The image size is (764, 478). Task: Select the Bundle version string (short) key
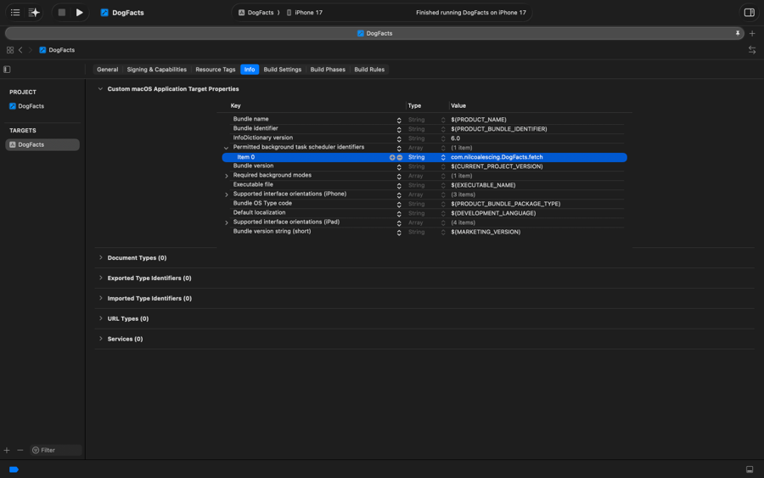(x=272, y=232)
